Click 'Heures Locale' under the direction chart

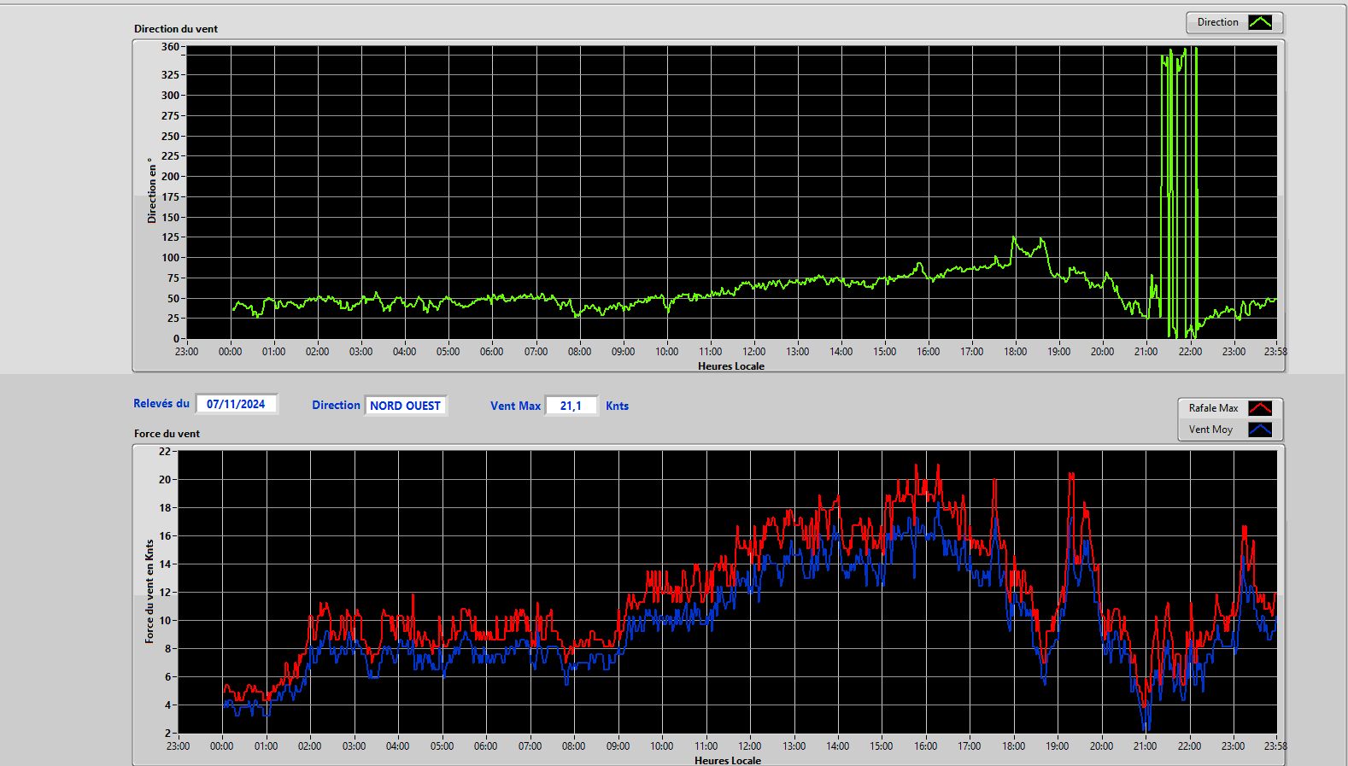point(731,366)
